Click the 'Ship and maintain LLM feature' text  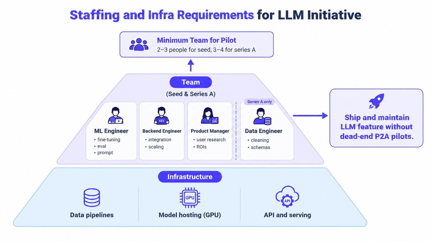click(377, 122)
